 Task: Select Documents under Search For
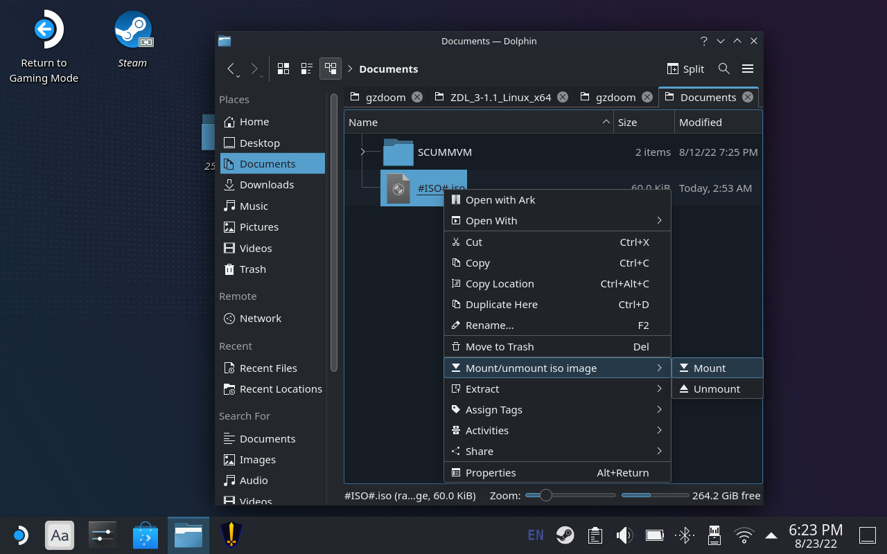272,439
